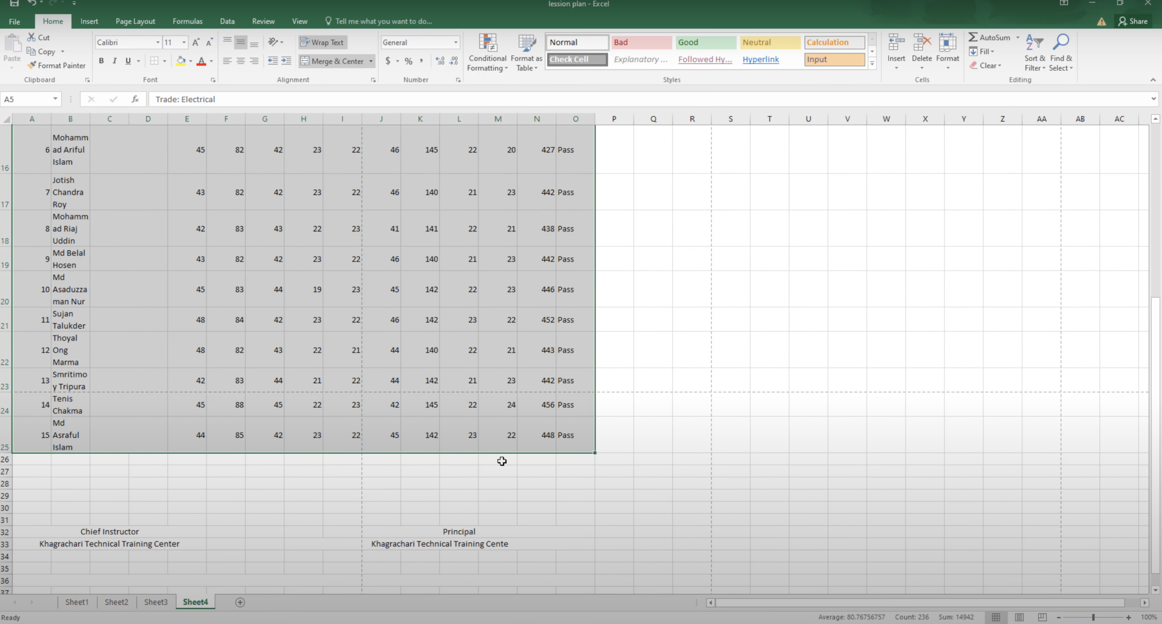Switch to Page Break Preview view
Screen dimensions: 1162x624
(x=1042, y=617)
